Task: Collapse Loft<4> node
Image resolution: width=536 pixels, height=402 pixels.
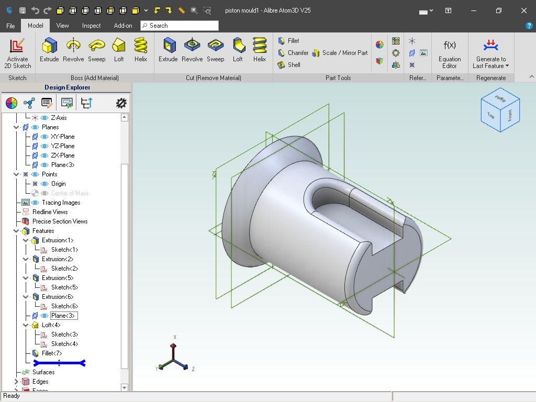Action: click(26, 325)
